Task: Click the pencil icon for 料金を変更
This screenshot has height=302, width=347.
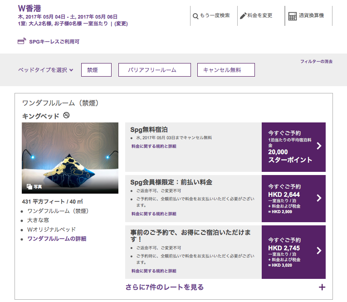Action: 243,16
